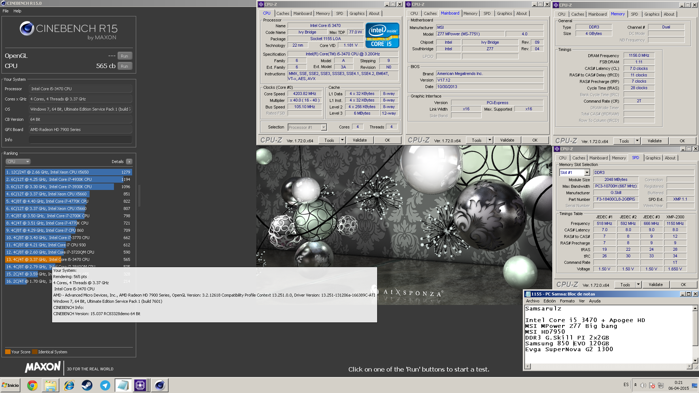The image size is (699, 393).
Task: Click inside the Notepad text area
Action: point(608,334)
